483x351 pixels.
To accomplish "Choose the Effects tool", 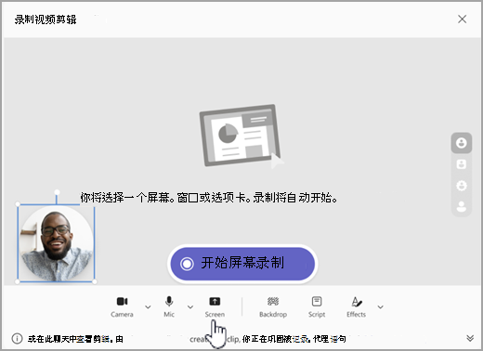I will [x=356, y=307].
